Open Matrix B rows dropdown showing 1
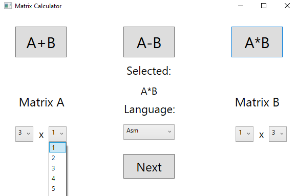 pos(244,134)
